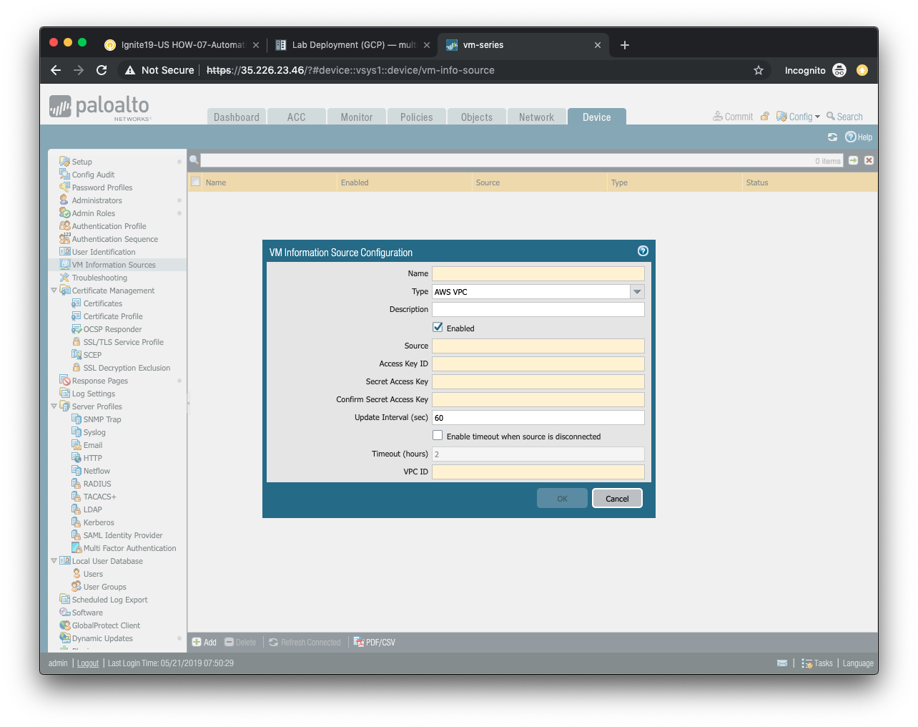Open SAML Identity Provider in sidebar

pos(123,535)
